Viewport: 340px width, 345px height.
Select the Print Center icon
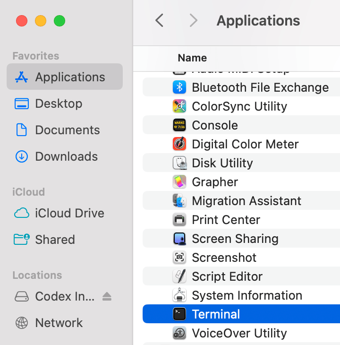coord(179,220)
